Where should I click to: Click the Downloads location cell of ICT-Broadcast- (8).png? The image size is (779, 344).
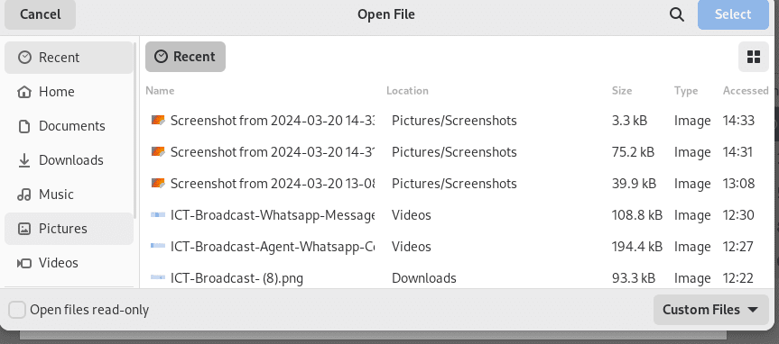point(423,278)
